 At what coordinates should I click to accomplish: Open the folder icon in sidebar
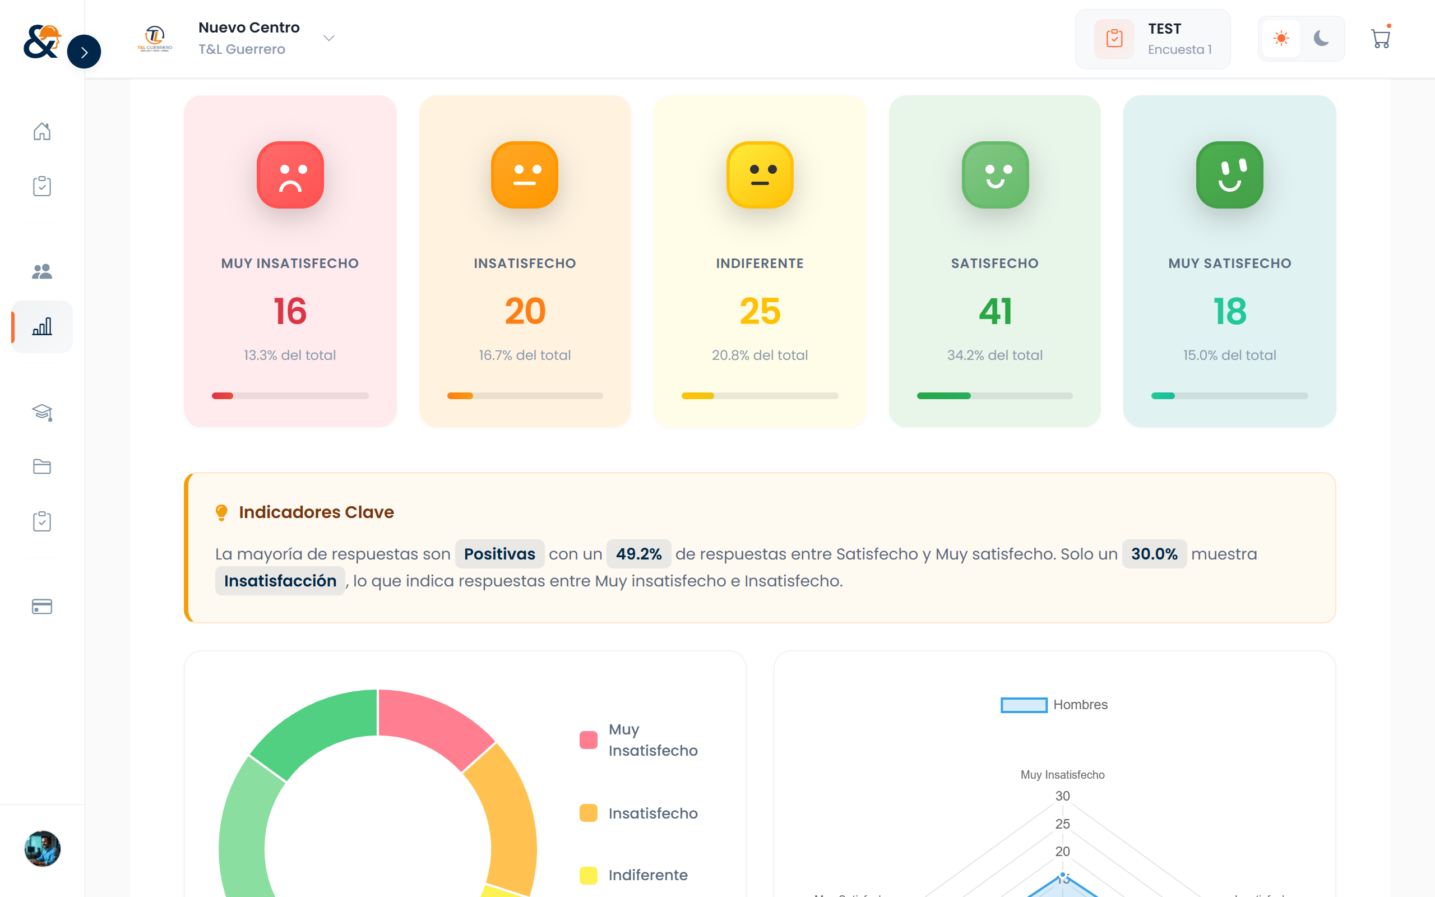tap(41, 466)
